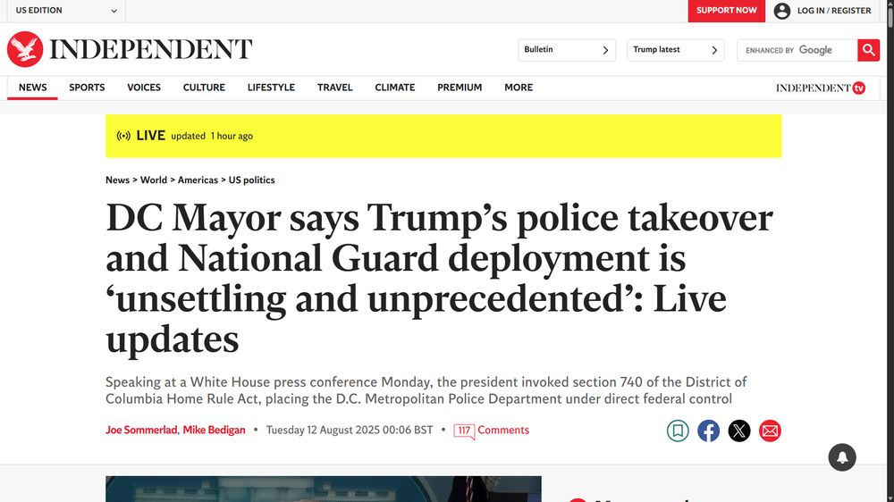Follow the Americas breadcrumb link
This screenshot has width=894, height=502.
(198, 180)
